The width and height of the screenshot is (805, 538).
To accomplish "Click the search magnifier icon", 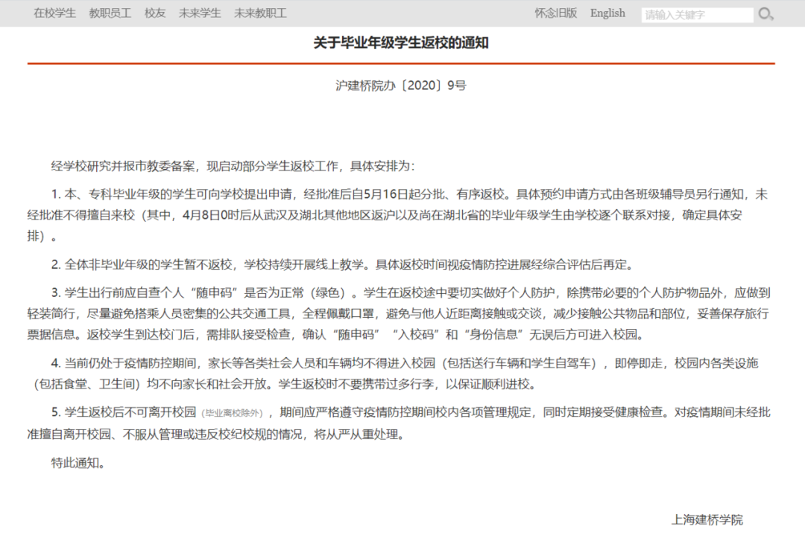I will click(x=765, y=14).
